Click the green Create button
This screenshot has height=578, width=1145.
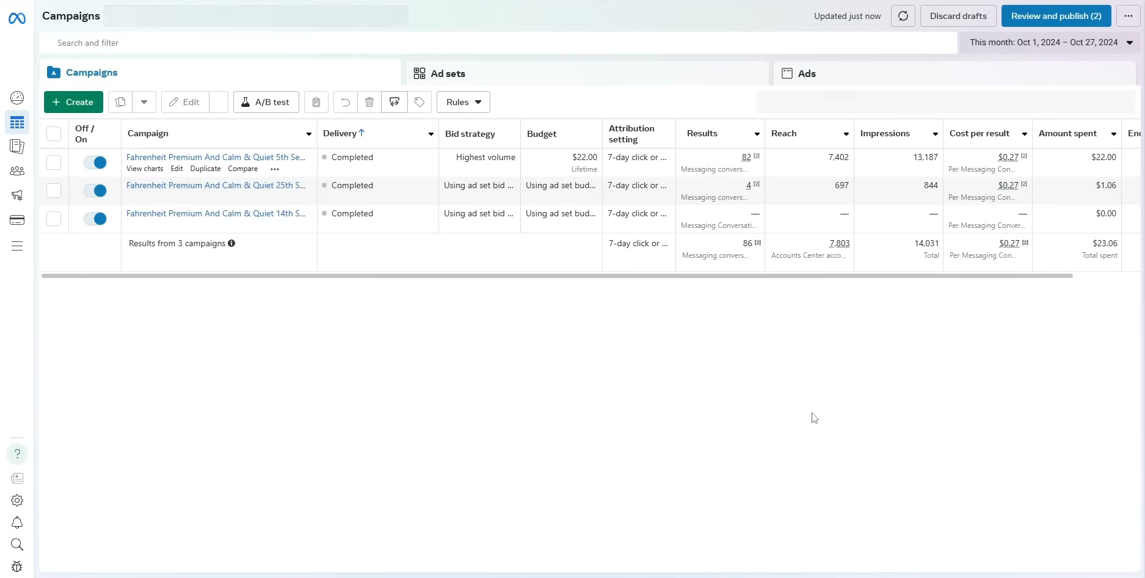click(73, 102)
